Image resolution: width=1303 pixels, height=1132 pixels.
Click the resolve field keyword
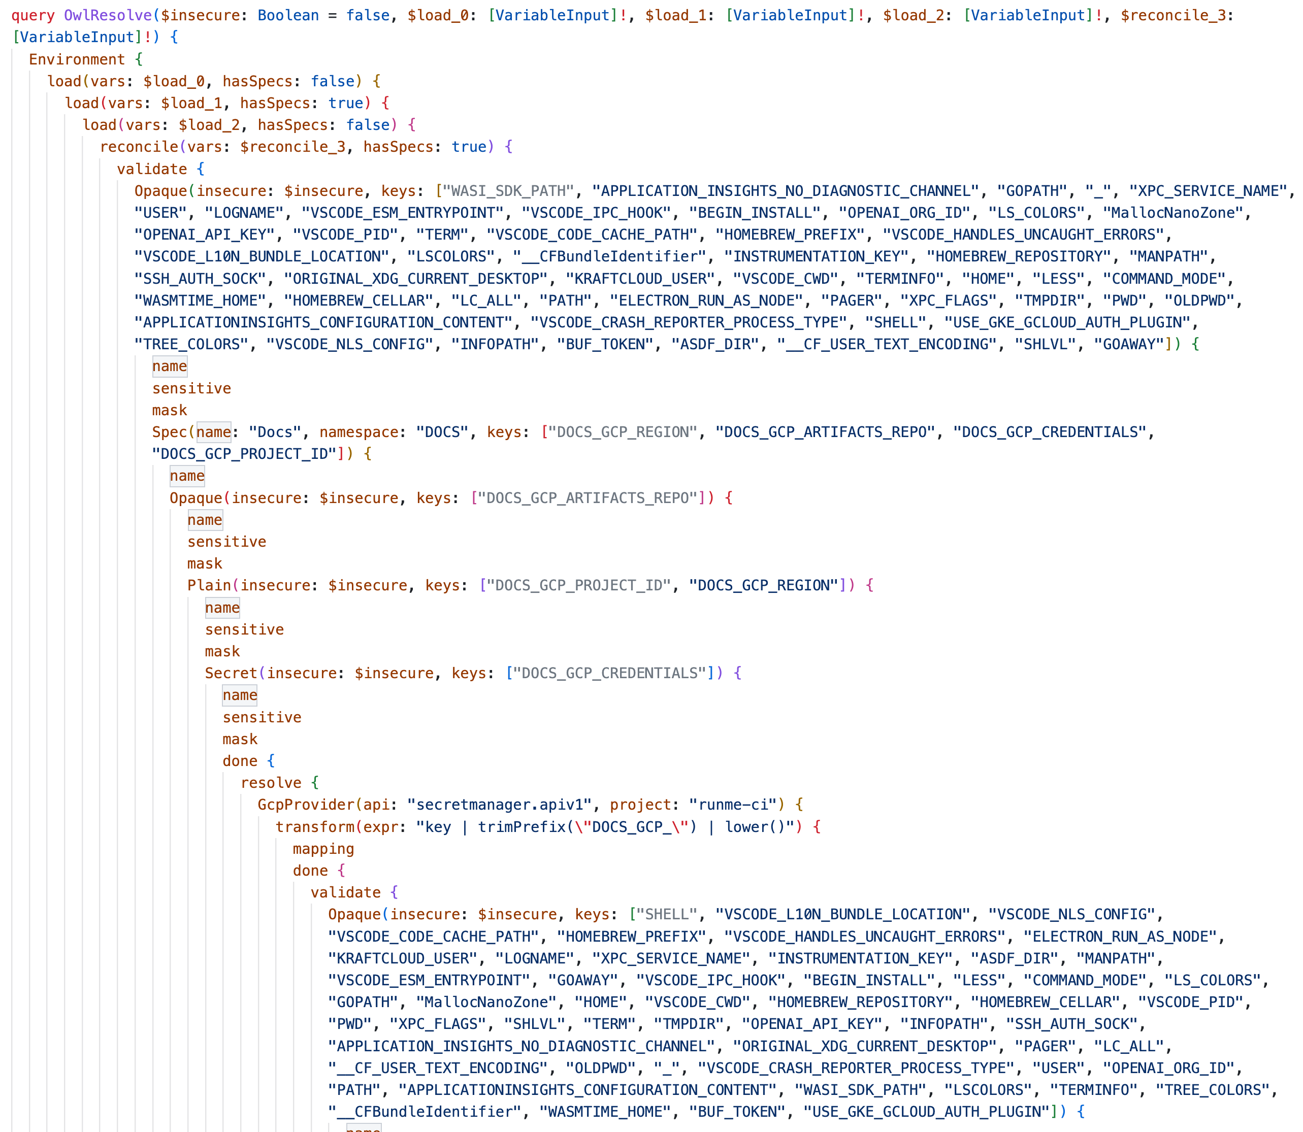[271, 783]
